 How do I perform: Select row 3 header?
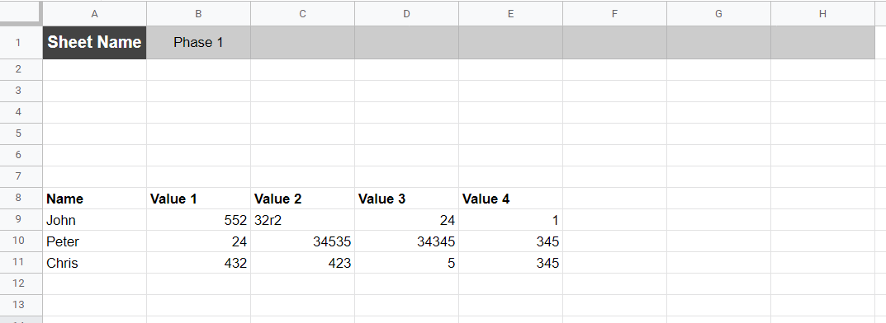pos(21,91)
